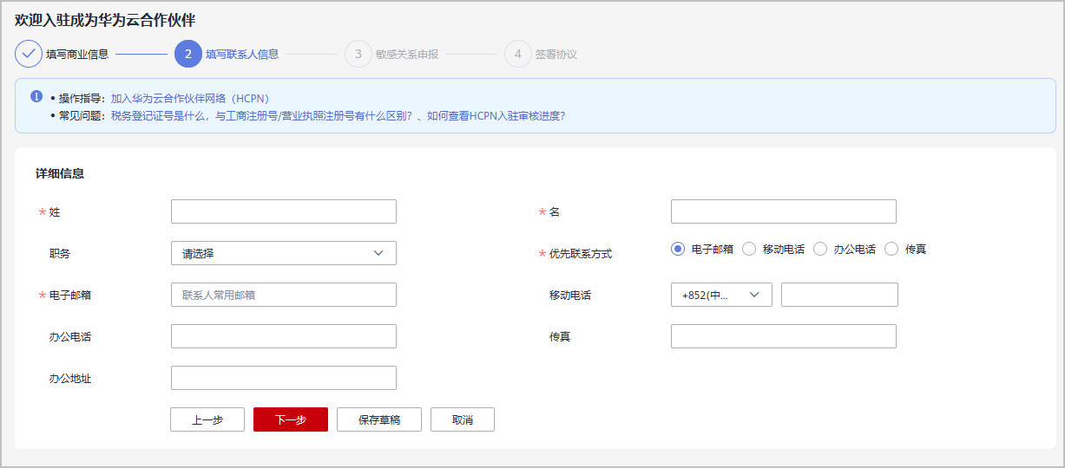Expand the +852 country code dropdown

click(720, 295)
